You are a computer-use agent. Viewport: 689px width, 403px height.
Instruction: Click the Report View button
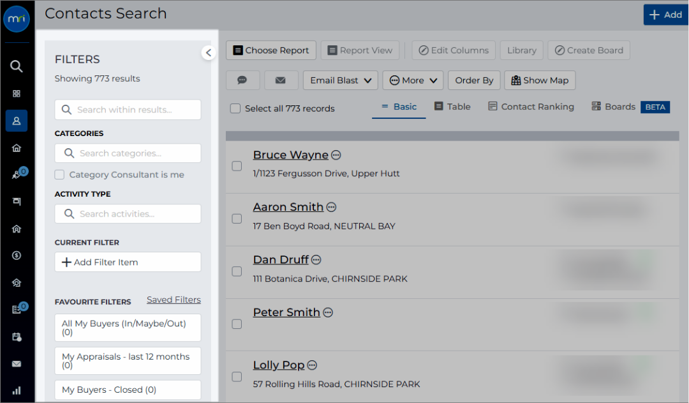(x=360, y=50)
